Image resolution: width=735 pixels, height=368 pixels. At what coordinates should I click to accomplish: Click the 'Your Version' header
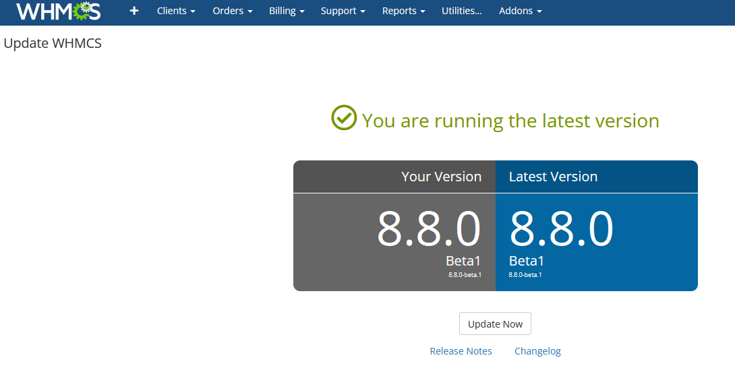coord(441,177)
